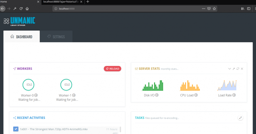The height and width of the screenshot is (134, 256).
Task: Select the localhost:8888 historicalTasks browser tab
Action: tap(63, 2)
